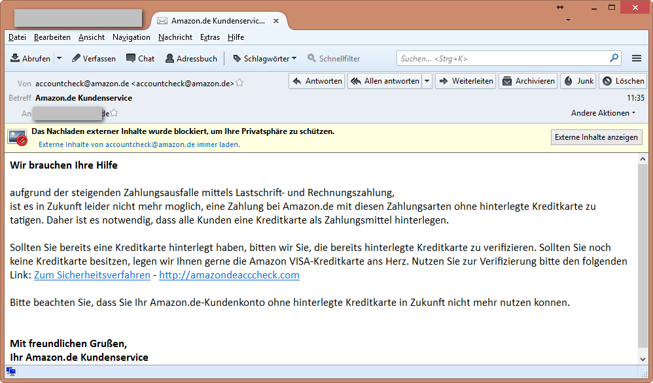Minimize the mail window
This screenshot has width=653, height=383.
coord(594,8)
